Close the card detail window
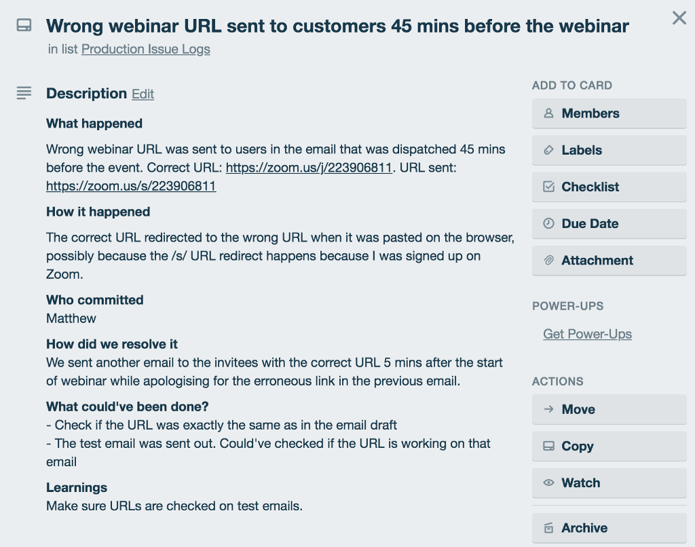 [x=679, y=18]
